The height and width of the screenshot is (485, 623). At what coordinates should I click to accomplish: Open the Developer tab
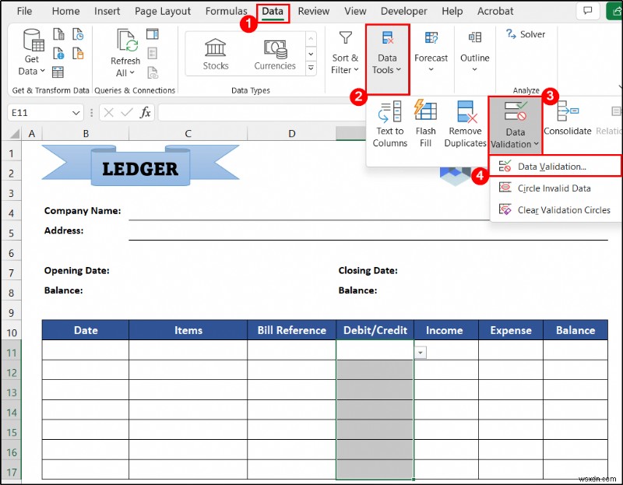pyautogui.click(x=403, y=11)
